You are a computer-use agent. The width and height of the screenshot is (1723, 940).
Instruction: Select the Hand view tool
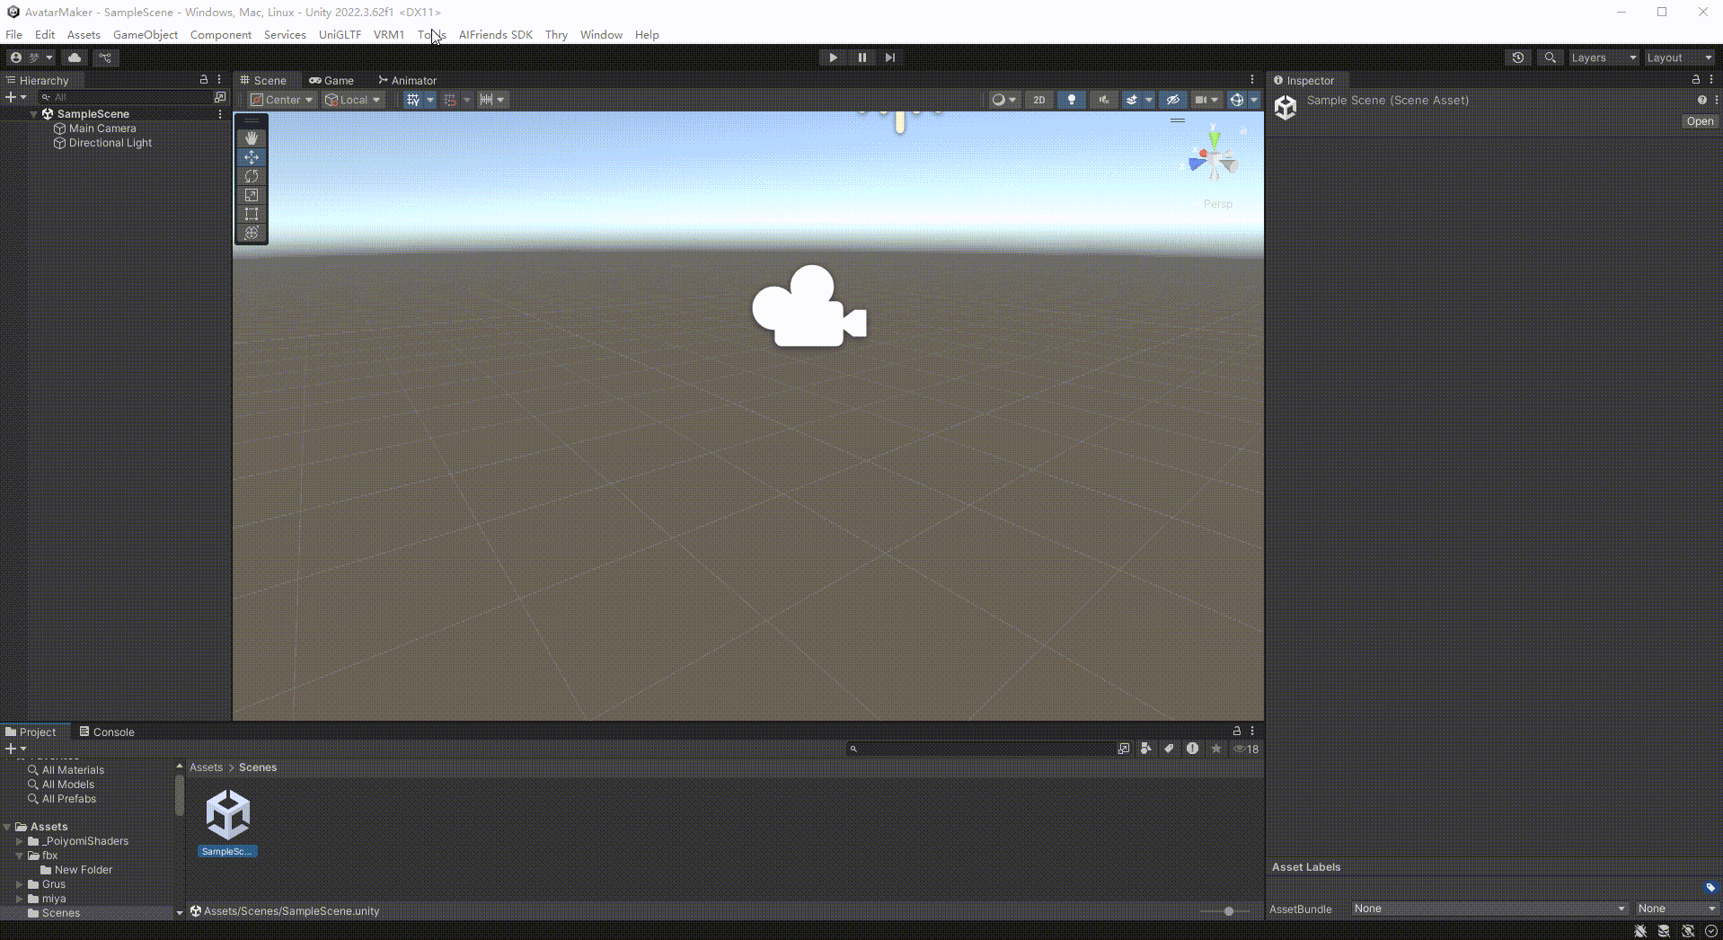(x=252, y=138)
